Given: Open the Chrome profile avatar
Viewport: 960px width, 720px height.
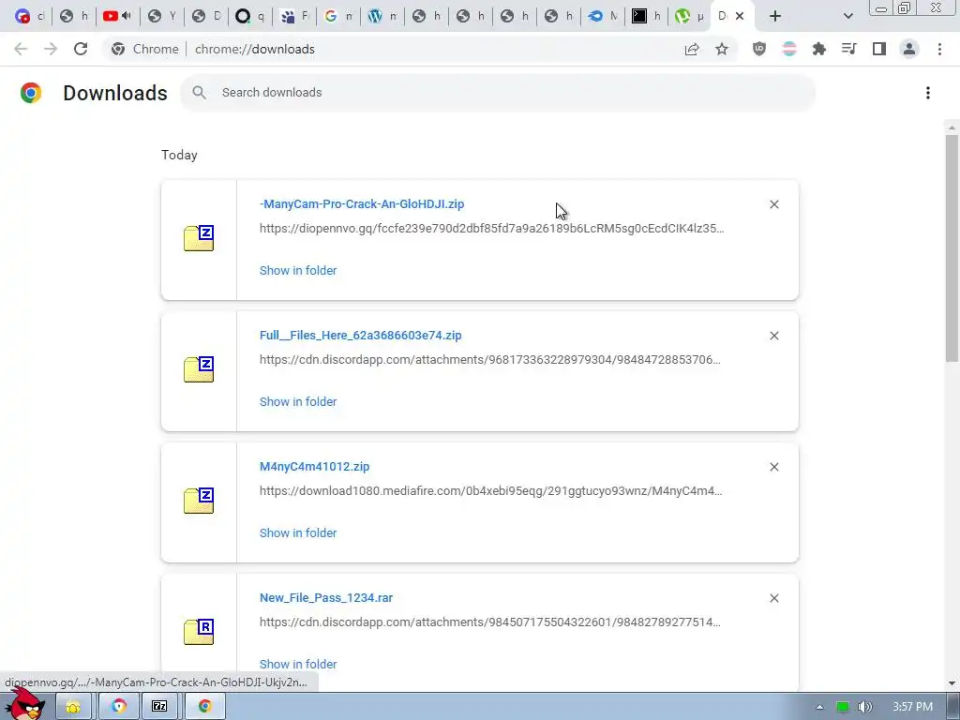Looking at the screenshot, I should click(909, 49).
